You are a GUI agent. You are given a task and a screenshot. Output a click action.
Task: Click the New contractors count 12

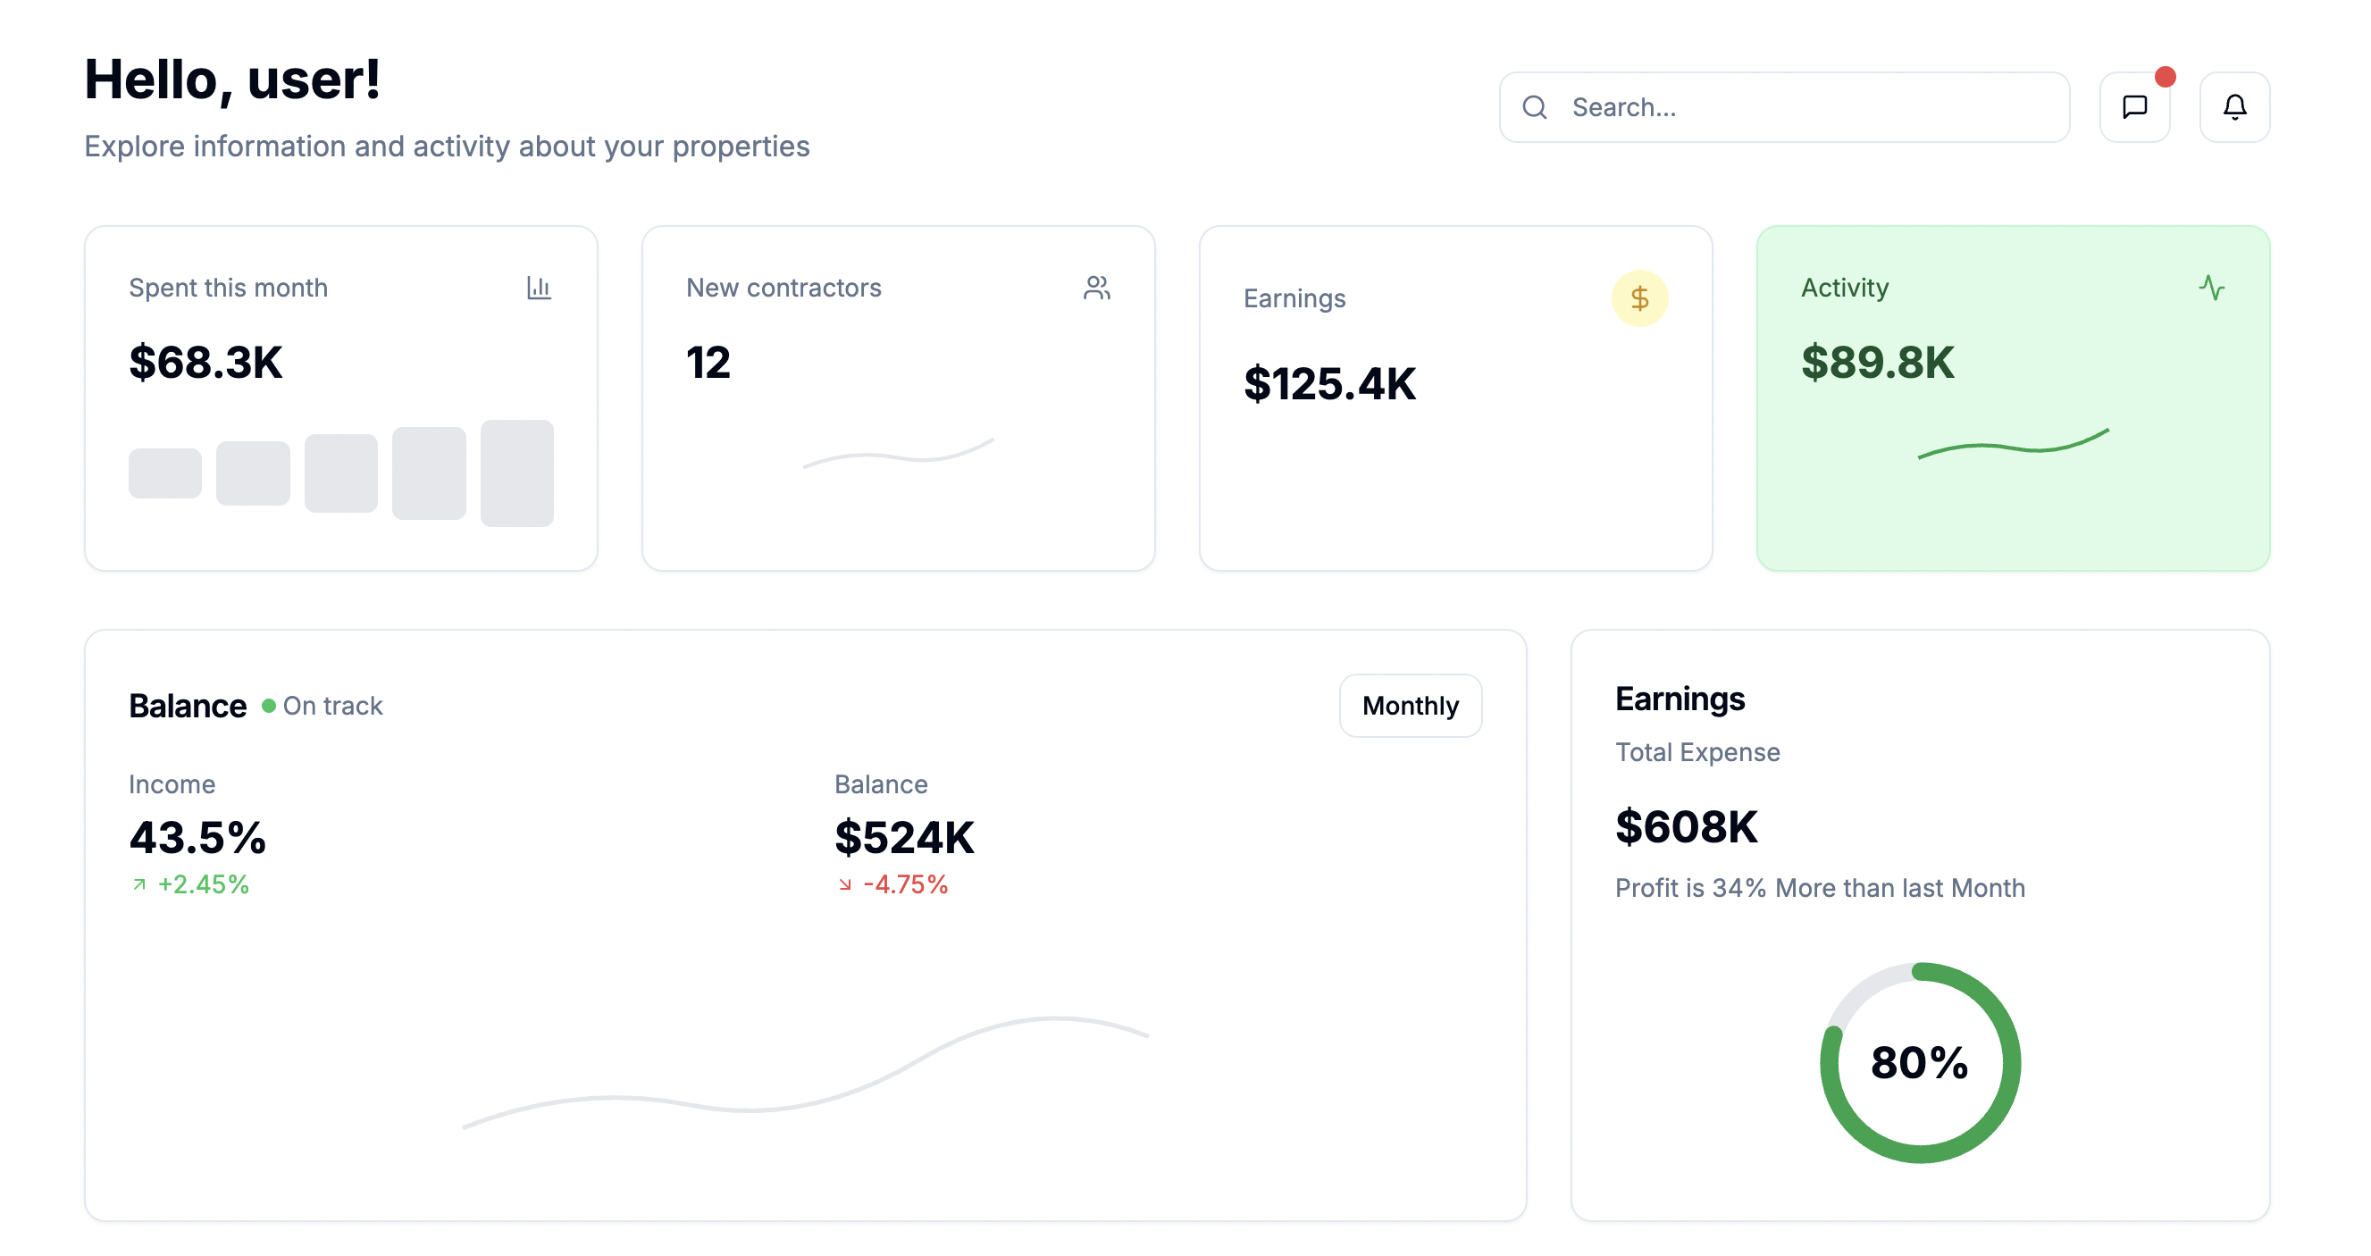click(708, 362)
